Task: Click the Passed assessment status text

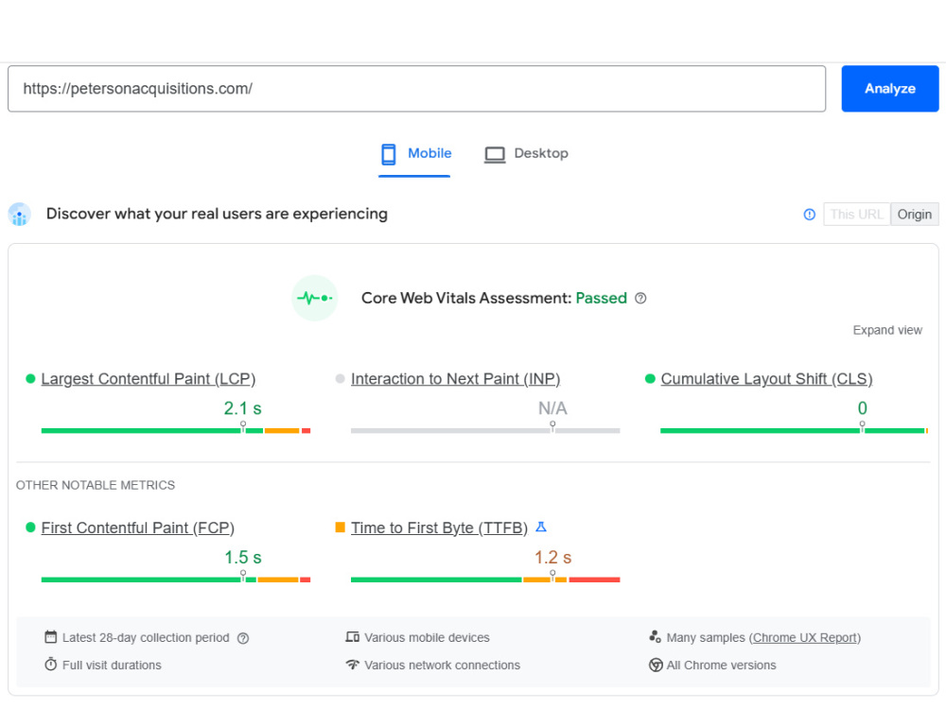Action: [602, 298]
